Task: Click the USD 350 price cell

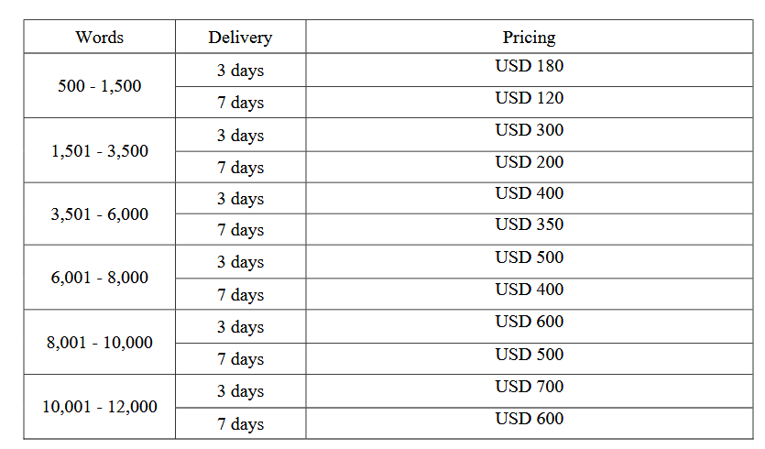Action: coord(529,224)
